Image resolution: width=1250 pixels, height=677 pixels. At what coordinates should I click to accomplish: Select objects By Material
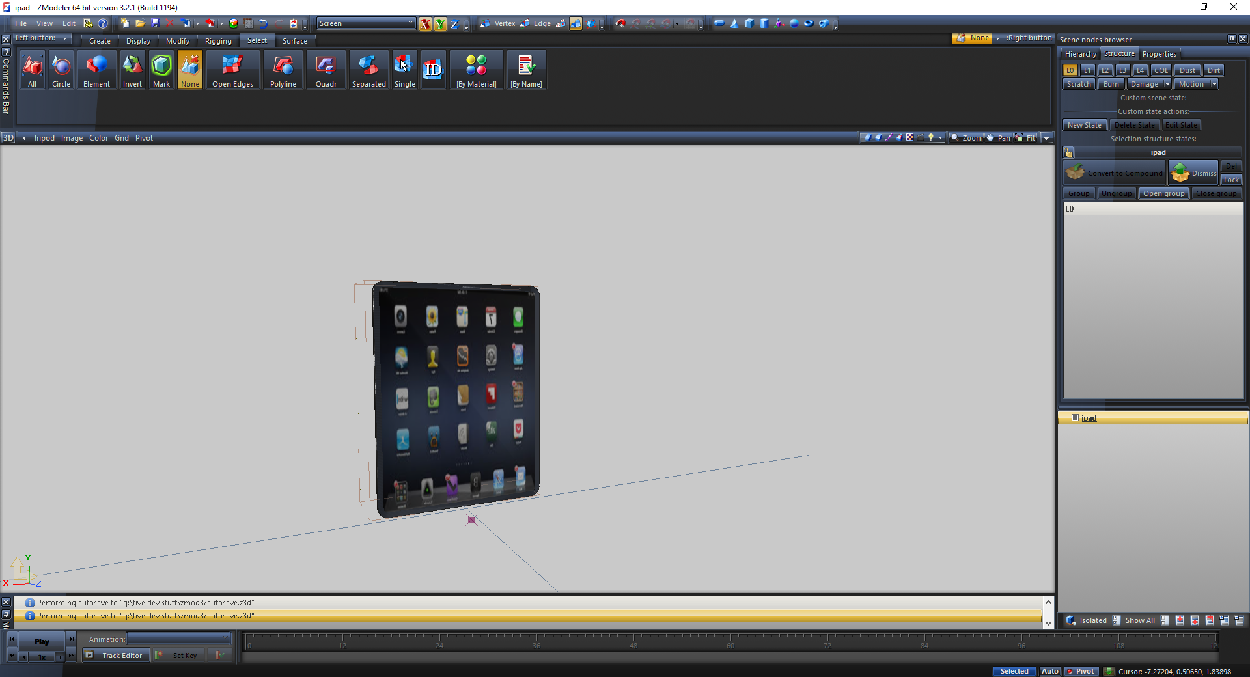[476, 70]
